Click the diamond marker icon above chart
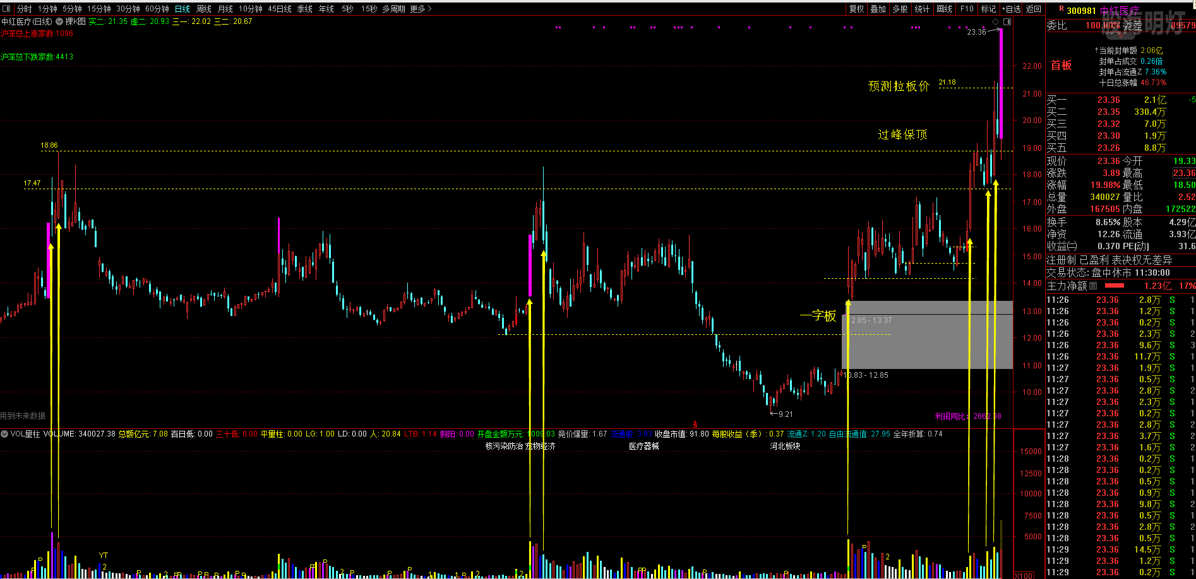 click(996, 22)
